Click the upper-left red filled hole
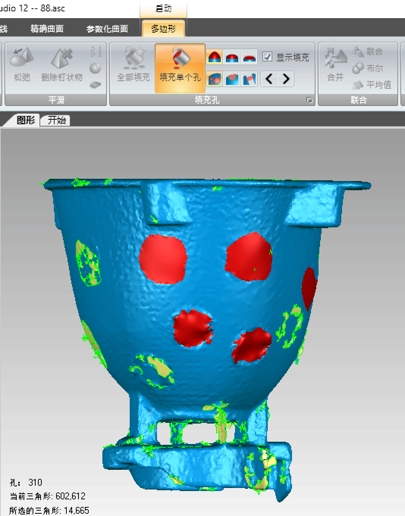The image size is (405, 516). point(163,259)
